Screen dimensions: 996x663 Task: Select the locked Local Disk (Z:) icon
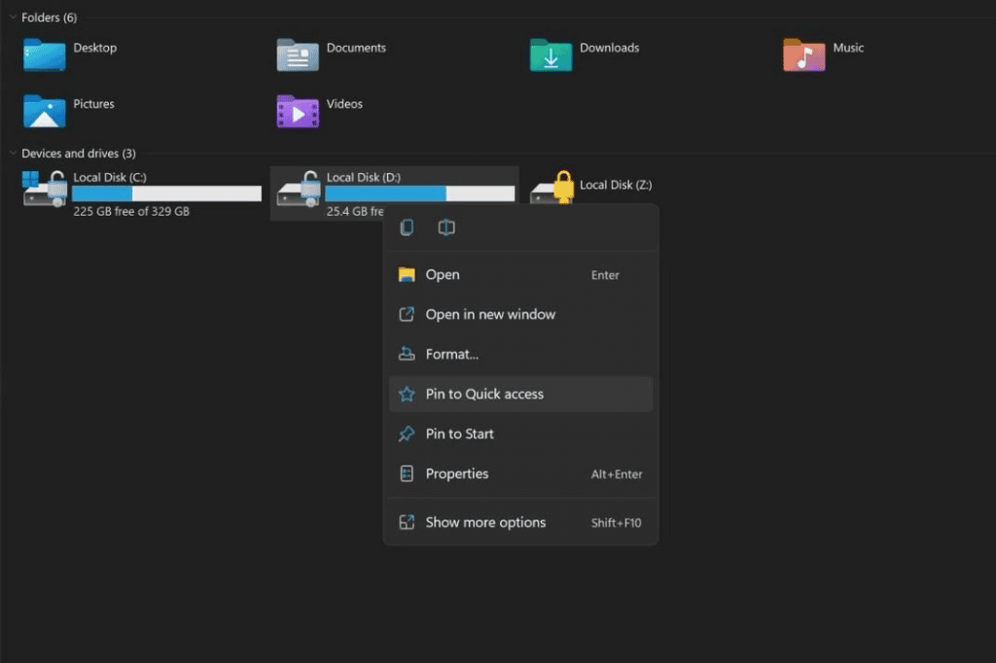point(551,189)
